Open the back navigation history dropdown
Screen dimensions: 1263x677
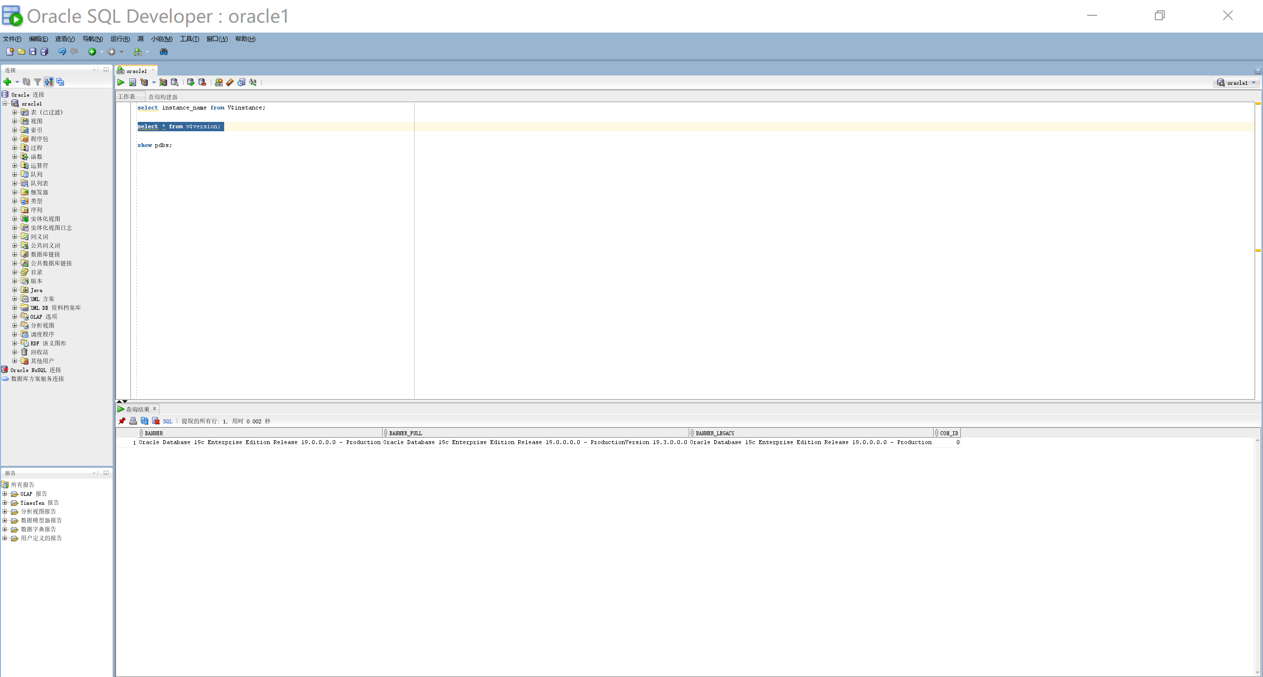pyautogui.click(x=102, y=52)
